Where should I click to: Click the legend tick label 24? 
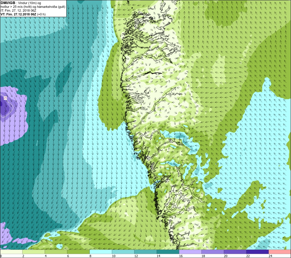(x=270, y=256)
